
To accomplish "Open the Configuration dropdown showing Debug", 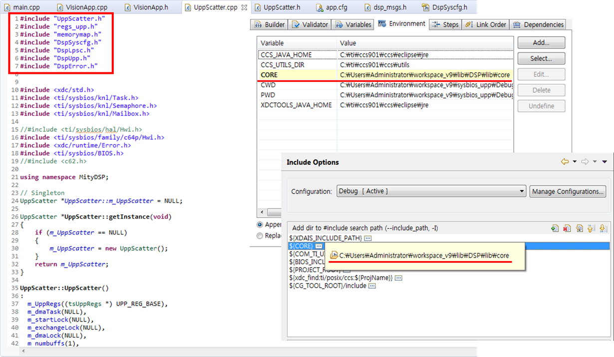I will [x=431, y=191].
